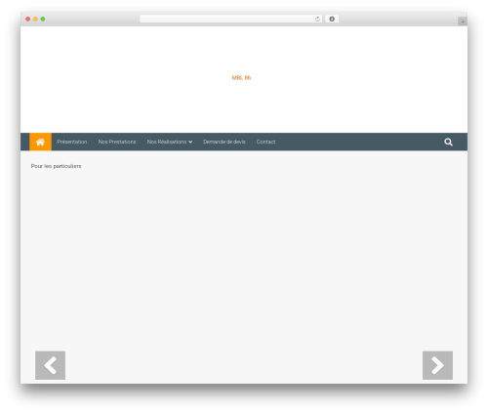Image resolution: width=488 pixels, height=413 pixels.
Task: Open Demande de devis page
Action: (224, 142)
